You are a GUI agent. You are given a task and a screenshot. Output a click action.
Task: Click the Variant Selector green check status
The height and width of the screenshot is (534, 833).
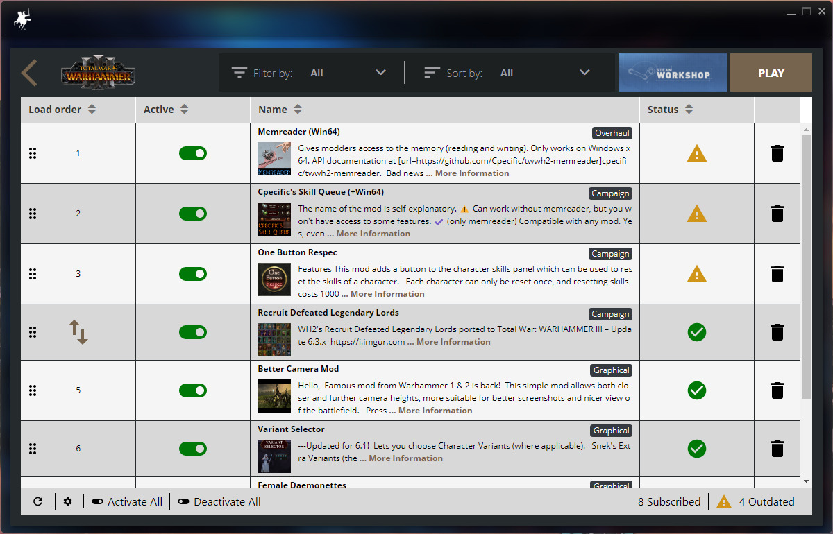coord(697,449)
